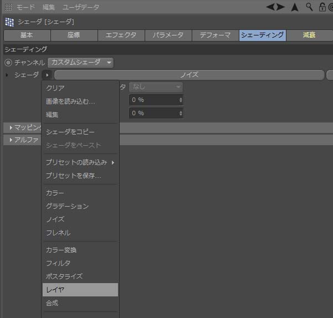Viewport: 333px width, 318px height.
Task: Expand the アルファ section
Action: (x=11, y=140)
